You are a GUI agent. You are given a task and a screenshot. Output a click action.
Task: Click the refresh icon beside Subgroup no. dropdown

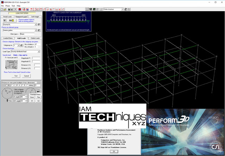[21, 45]
